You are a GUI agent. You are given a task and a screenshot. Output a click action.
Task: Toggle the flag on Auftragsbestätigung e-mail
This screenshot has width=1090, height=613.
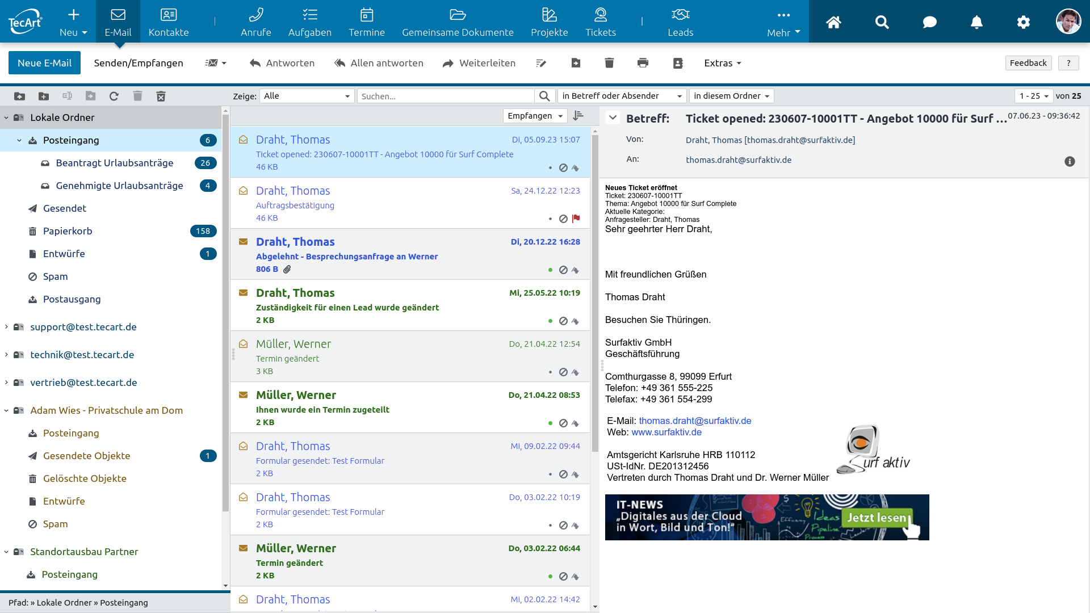point(576,219)
